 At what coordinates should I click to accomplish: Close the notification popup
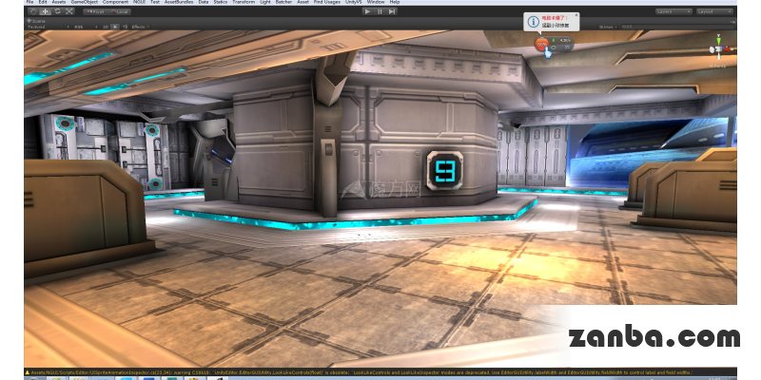pos(576,15)
